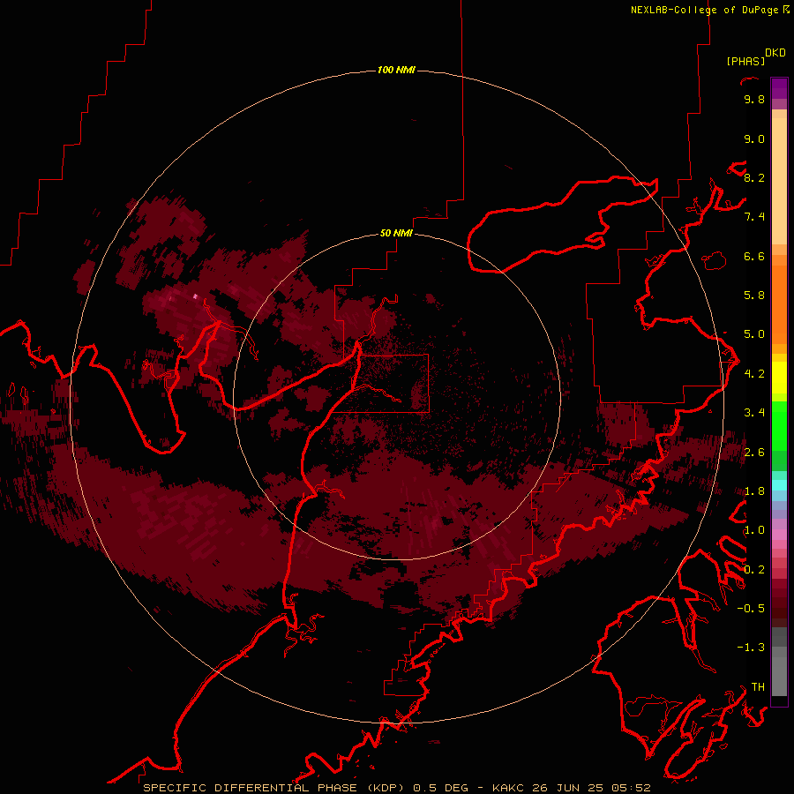This screenshot has height=794, width=794.
Task: Click the 2.6 value on the color scale
Action: [x=754, y=453]
